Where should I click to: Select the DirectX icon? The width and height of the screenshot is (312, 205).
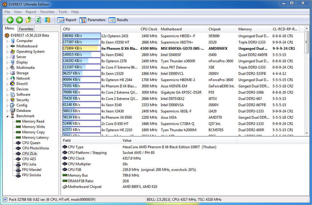tap(13, 84)
